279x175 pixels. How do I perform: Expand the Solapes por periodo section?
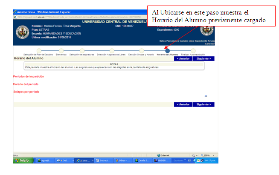pos(26,92)
